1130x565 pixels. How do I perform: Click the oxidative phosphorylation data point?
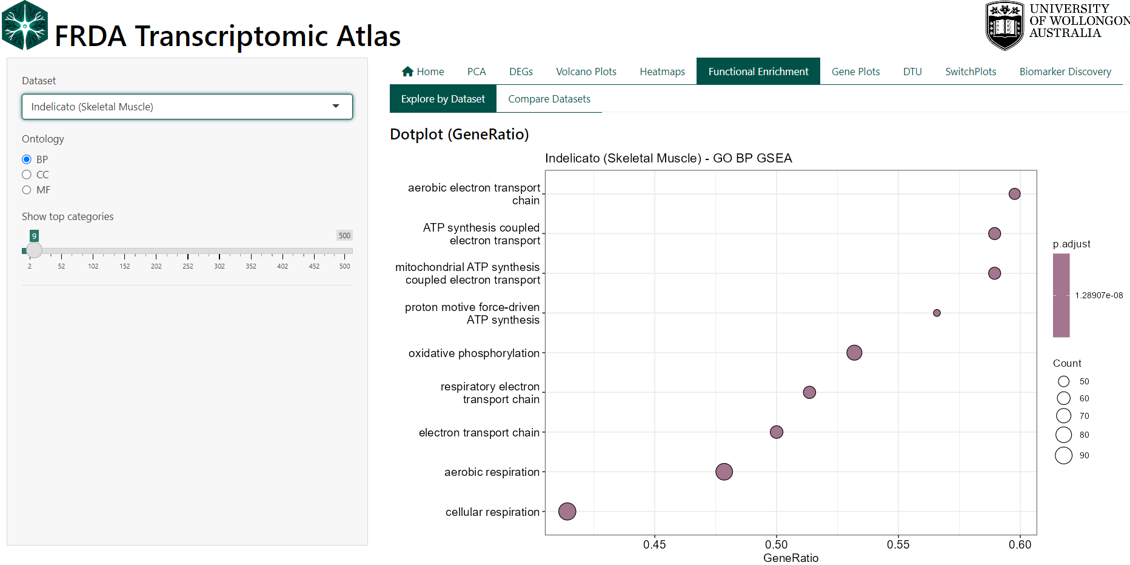click(854, 353)
